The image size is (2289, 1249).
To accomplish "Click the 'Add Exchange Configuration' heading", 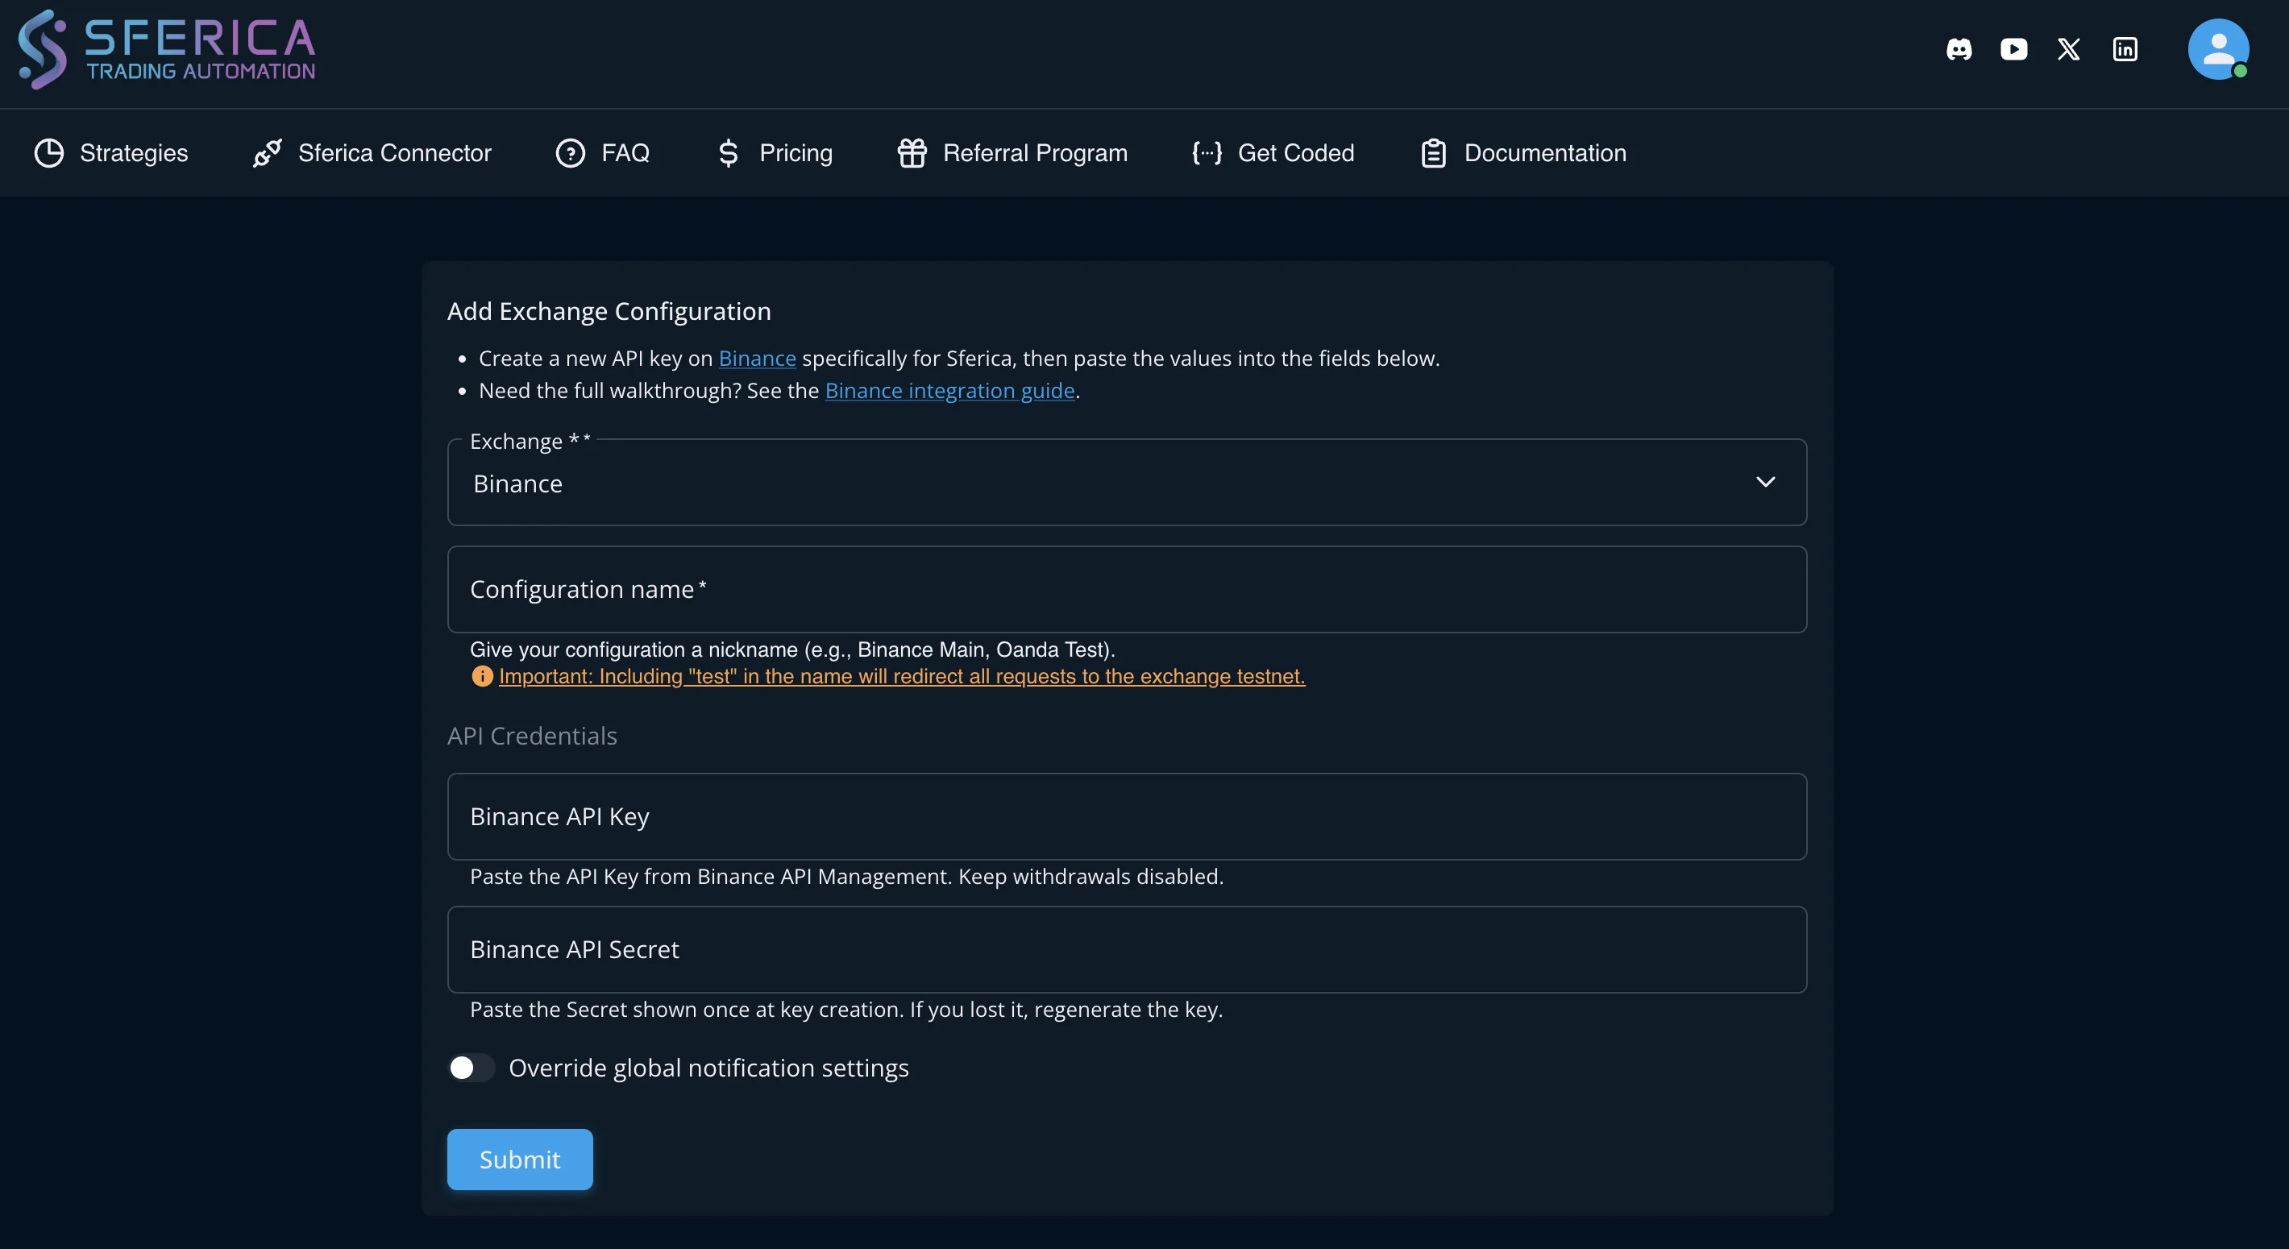I will point(609,311).
